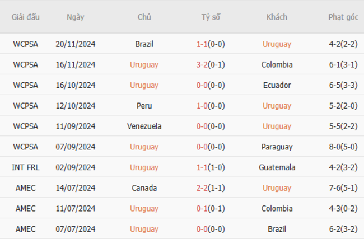The image size is (364, 244).
Task: Open the Brazil home team link
Action: tap(144, 44)
